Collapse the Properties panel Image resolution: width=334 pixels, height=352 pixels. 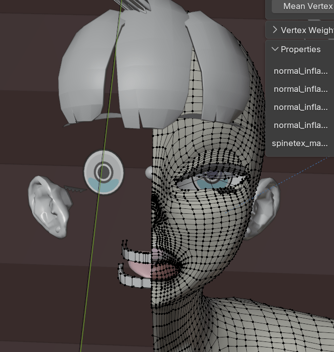275,49
